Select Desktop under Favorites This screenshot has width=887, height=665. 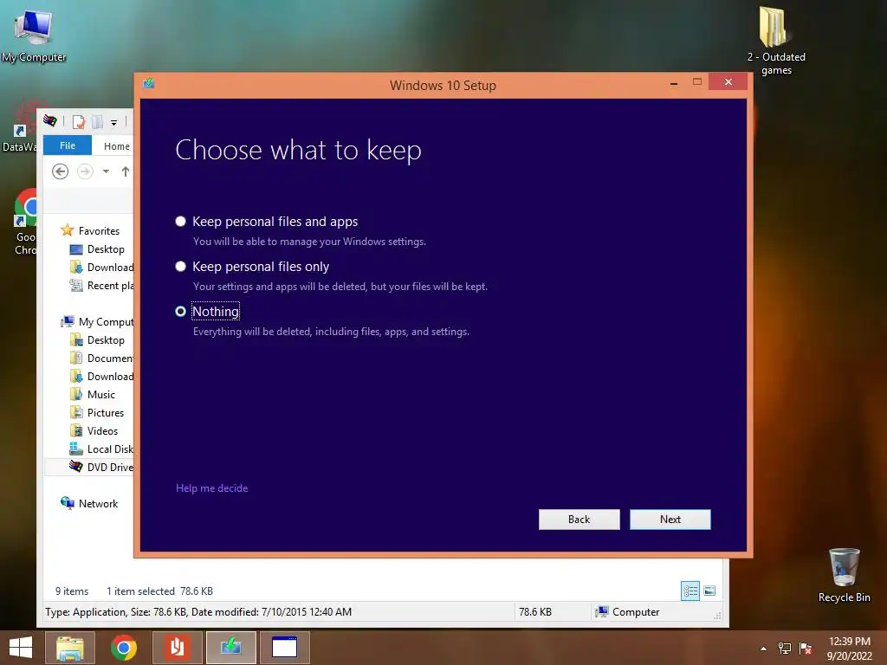[x=97, y=249]
